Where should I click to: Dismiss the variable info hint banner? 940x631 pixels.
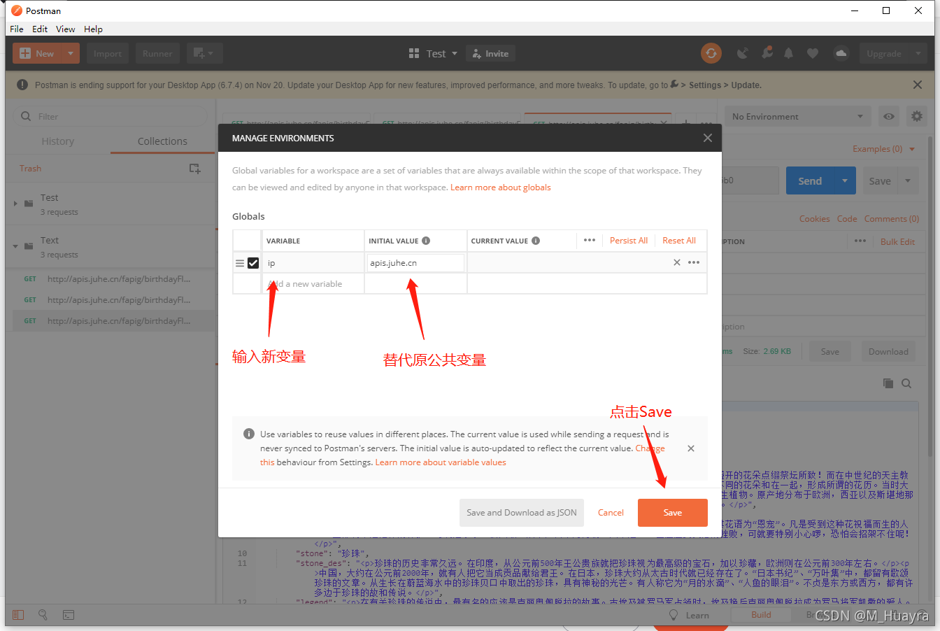(x=691, y=448)
